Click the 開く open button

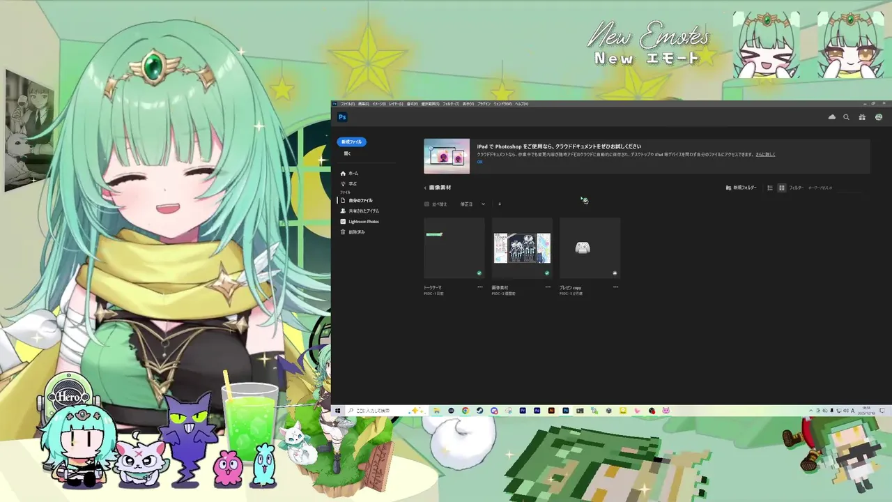pos(347,153)
